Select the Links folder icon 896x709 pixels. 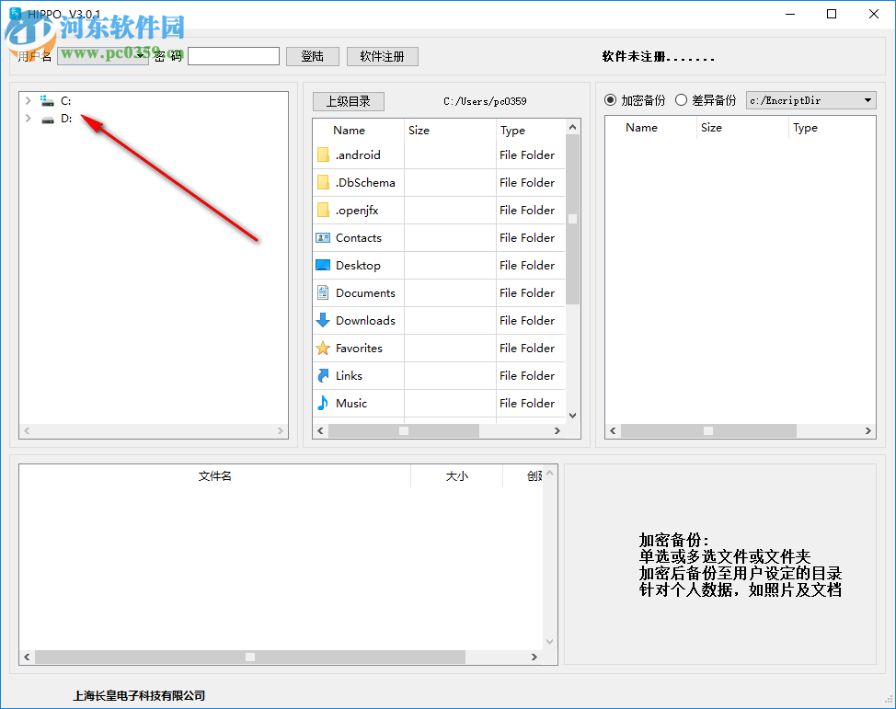(325, 375)
